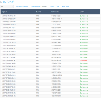Select timestamp 2017-12-09 11:12:15

9,28
